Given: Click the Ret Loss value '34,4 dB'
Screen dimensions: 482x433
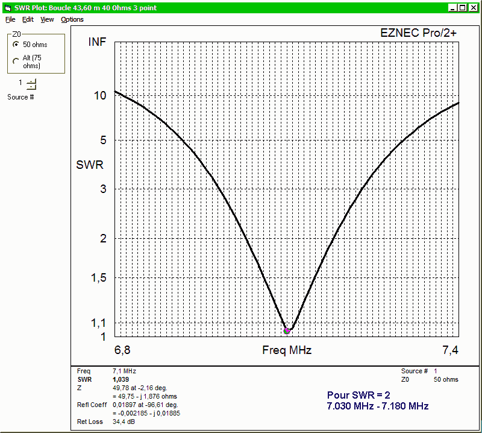Looking at the screenshot, I should (x=124, y=422).
